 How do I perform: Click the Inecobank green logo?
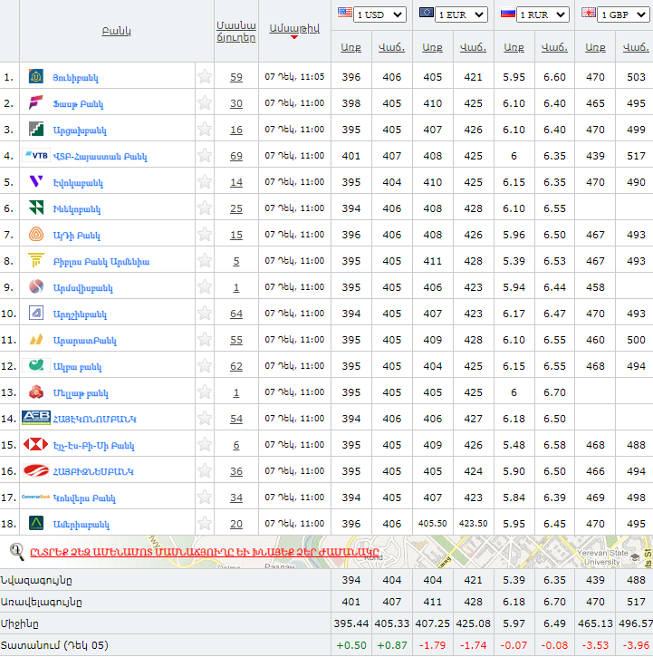(36, 208)
